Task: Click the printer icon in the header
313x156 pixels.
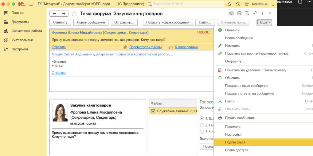Action: [239, 14]
